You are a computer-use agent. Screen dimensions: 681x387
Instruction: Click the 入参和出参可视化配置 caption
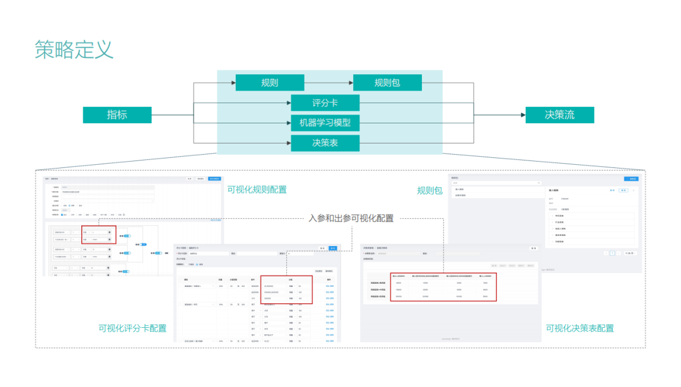click(351, 218)
